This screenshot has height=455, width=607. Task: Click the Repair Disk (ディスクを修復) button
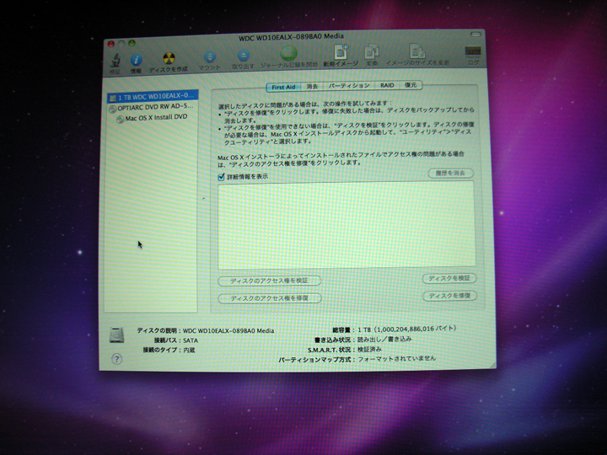click(x=449, y=296)
